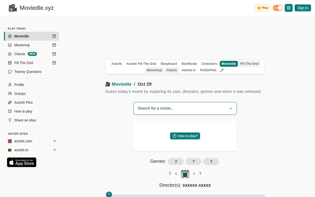
Task: Open the Moviedle calendar archive icon
Action: [54, 36]
